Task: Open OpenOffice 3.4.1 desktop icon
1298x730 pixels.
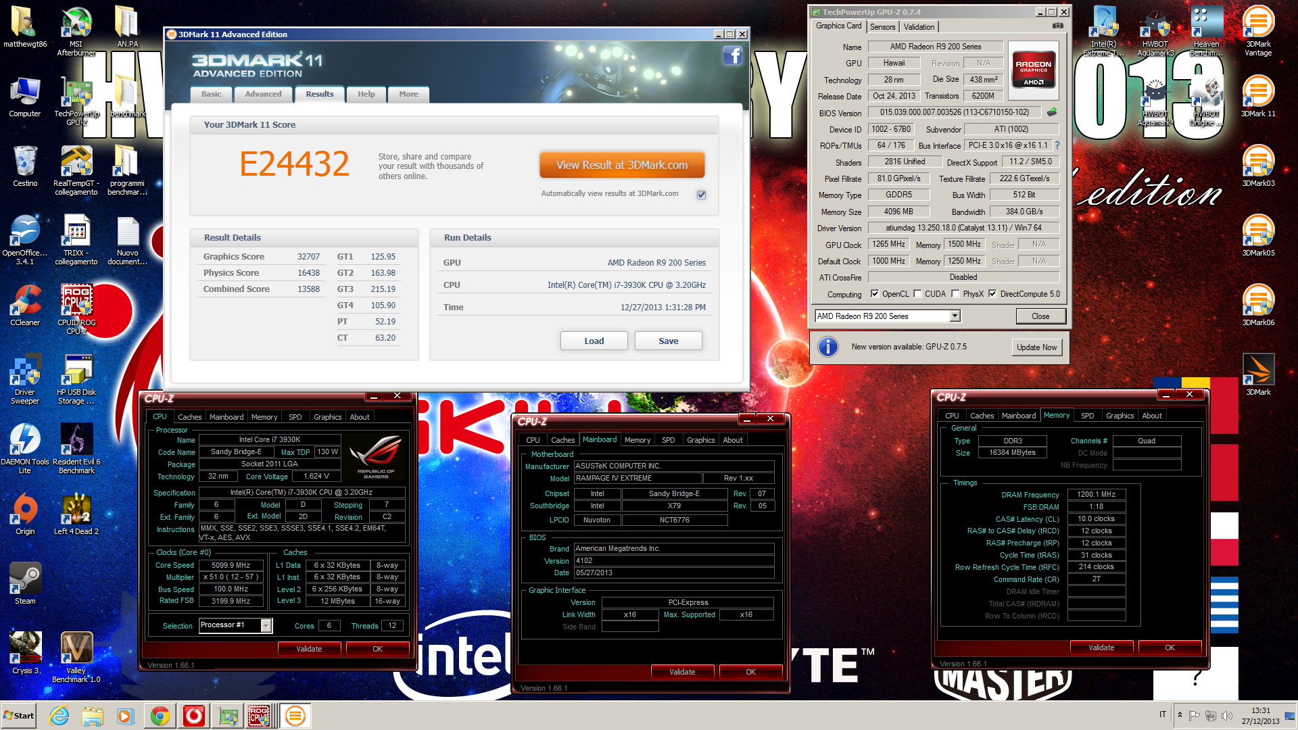Action: (x=25, y=240)
